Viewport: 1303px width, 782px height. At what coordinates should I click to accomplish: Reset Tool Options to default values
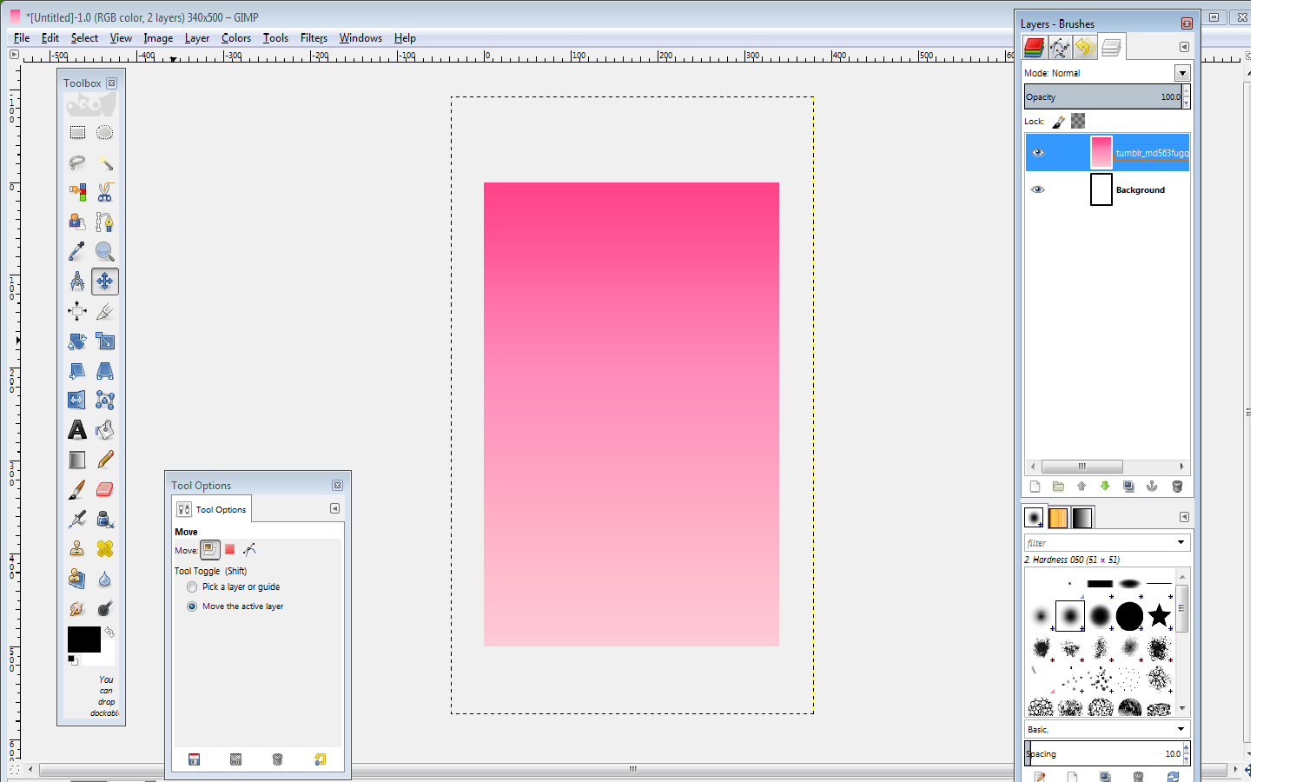coord(320,759)
